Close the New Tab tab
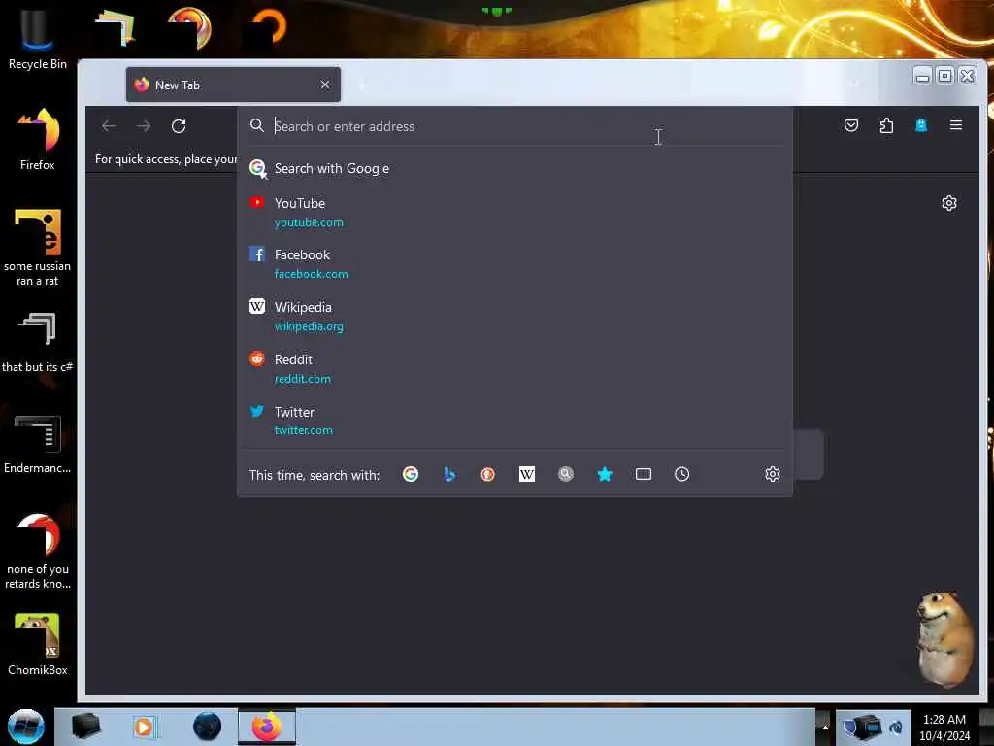This screenshot has width=994, height=746. 325,85
